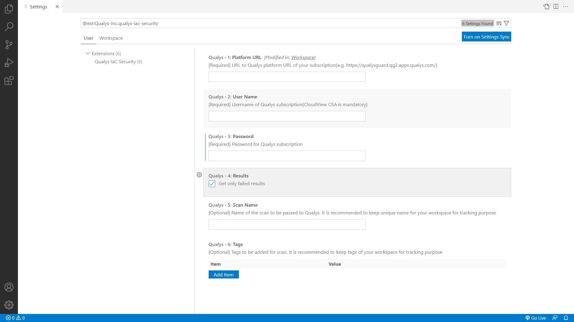Clear the settings search input icon
This screenshot has width=574, height=322.
point(499,23)
